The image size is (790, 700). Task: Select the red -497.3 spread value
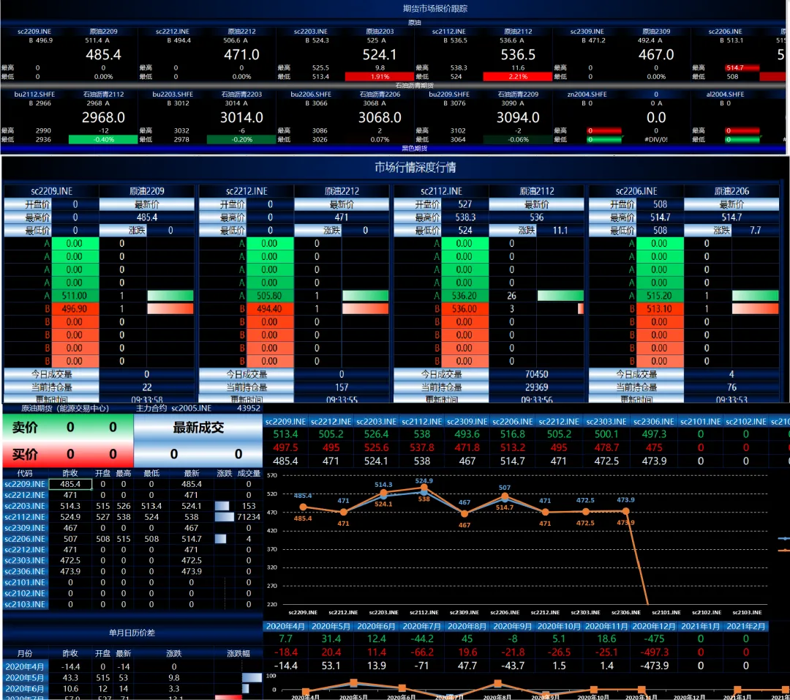tap(653, 652)
